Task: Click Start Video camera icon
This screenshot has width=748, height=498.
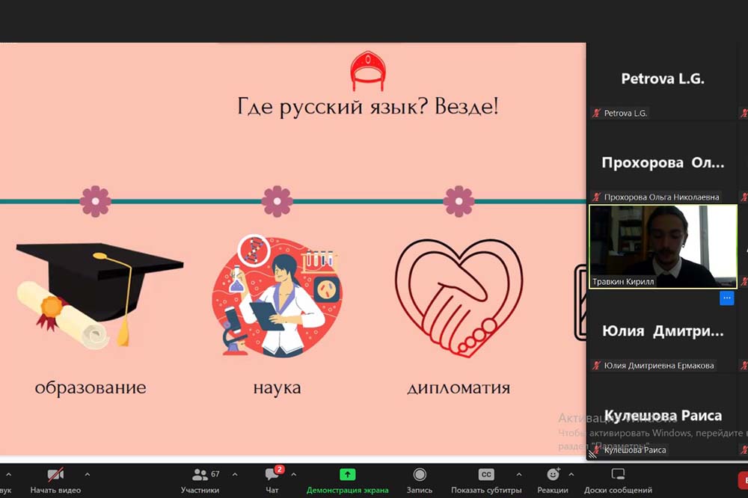Action: (x=55, y=475)
